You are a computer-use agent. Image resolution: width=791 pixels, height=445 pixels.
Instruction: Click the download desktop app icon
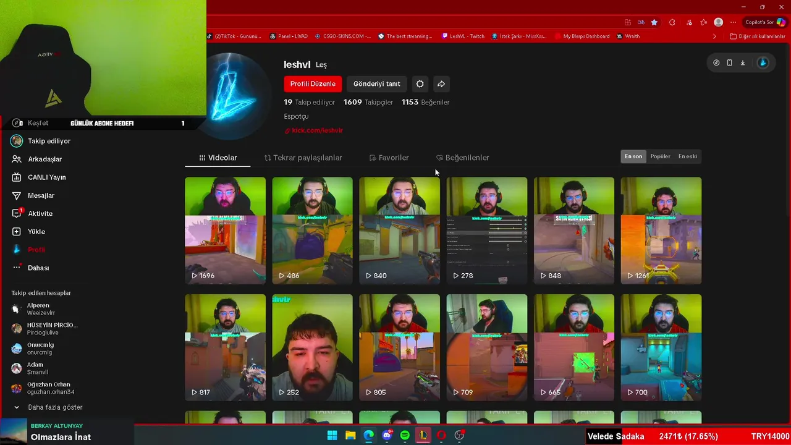coord(742,62)
